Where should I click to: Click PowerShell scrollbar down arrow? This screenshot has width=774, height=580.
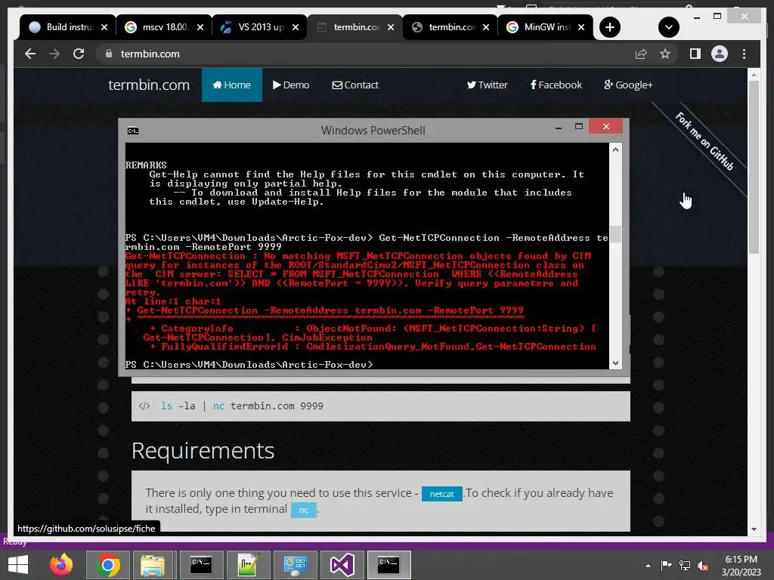pyautogui.click(x=615, y=363)
